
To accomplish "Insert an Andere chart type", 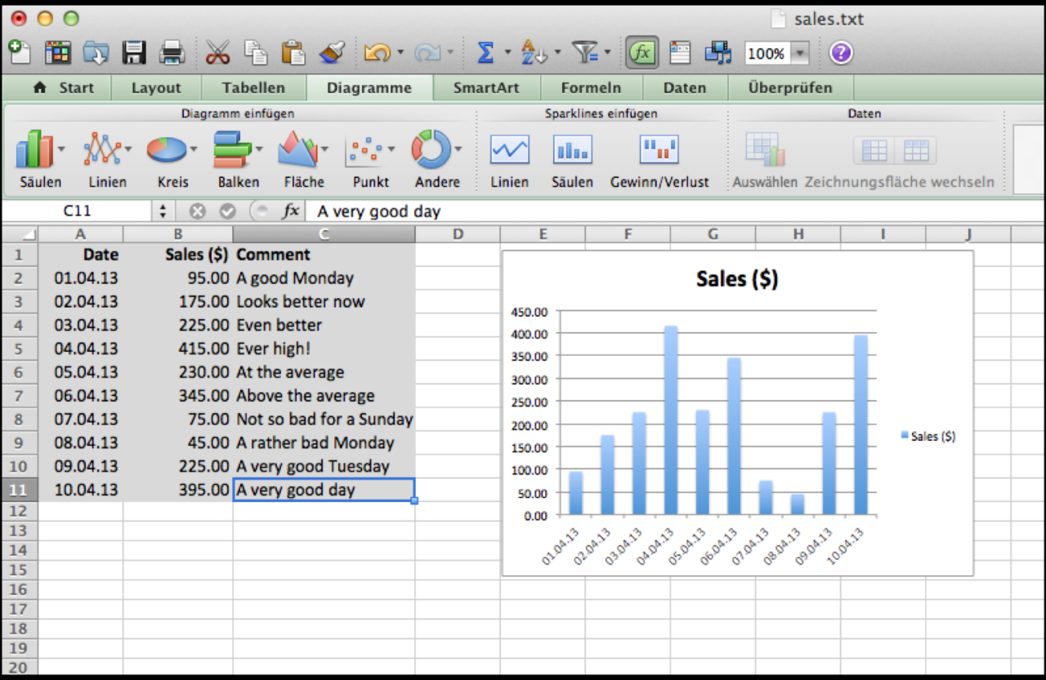I will click(431, 149).
